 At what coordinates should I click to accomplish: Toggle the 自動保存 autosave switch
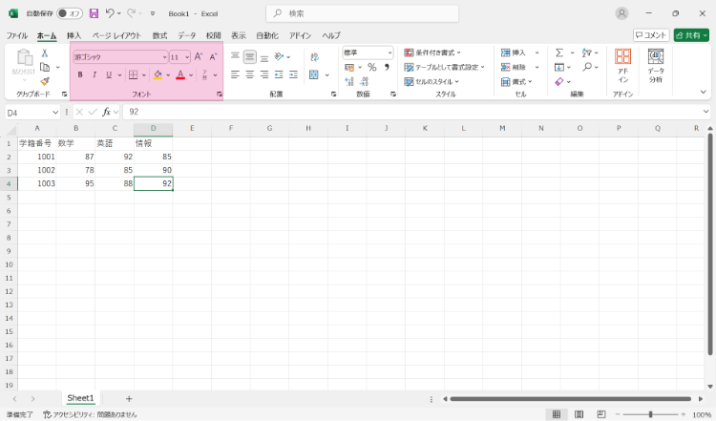(69, 14)
